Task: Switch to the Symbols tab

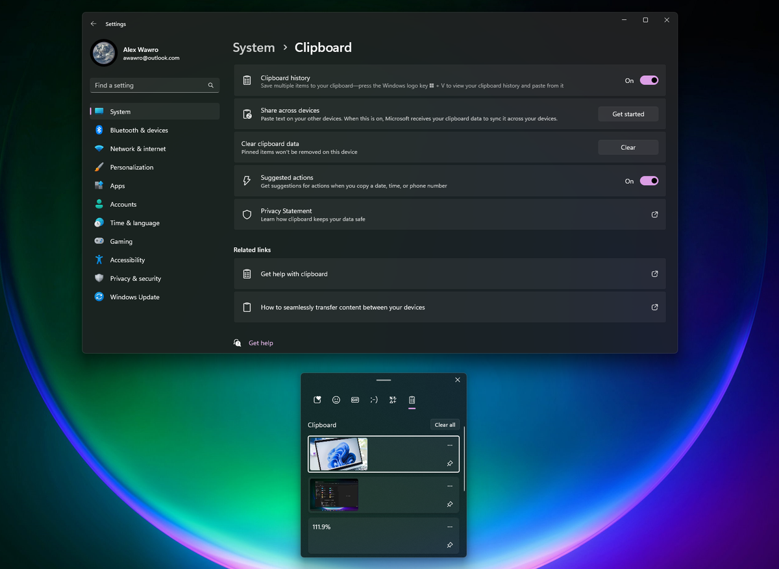Action: (393, 400)
